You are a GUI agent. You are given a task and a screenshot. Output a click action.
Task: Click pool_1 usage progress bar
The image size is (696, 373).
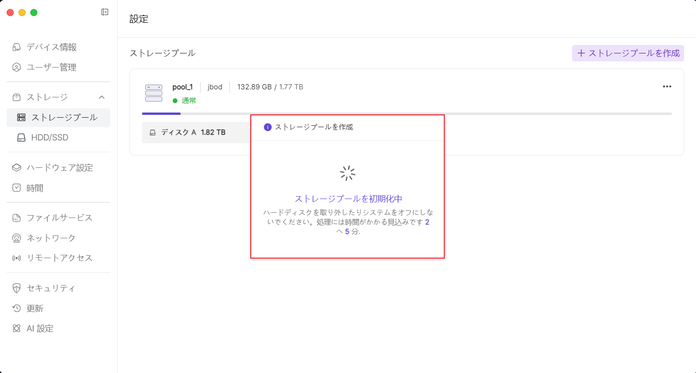click(406, 113)
